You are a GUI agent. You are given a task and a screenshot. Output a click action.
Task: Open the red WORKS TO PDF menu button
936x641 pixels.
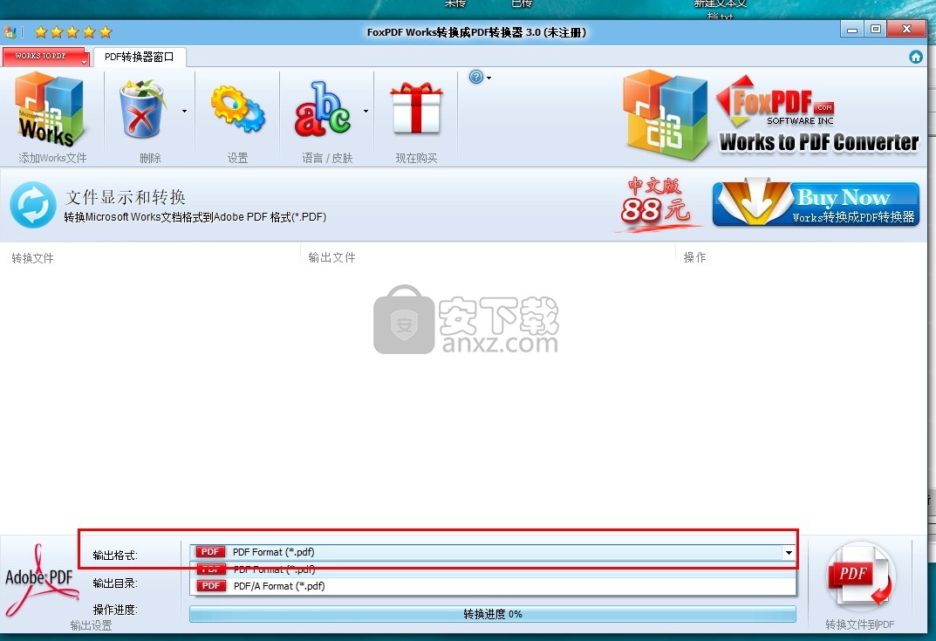tap(46, 56)
